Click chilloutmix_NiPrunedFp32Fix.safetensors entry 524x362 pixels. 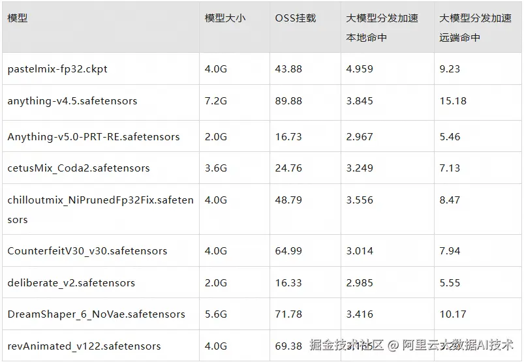(x=100, y=210)
